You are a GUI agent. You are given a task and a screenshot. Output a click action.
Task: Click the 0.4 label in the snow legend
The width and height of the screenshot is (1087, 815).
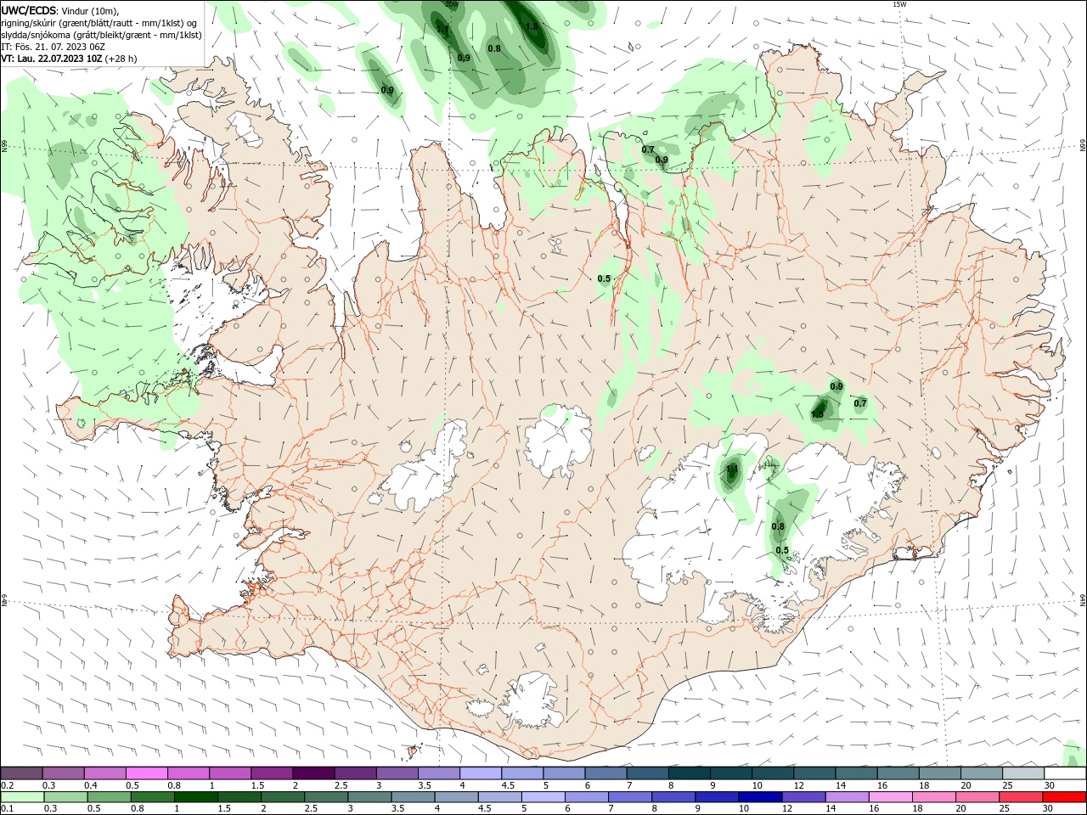pyautogui.click(x=92, y=785)
